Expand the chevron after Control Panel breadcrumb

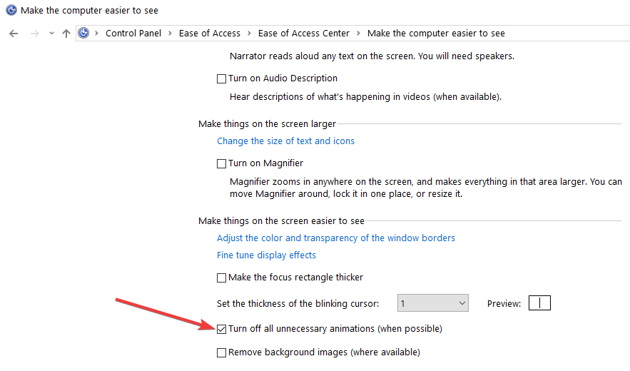pyautogui.click(x=171, y=34)
